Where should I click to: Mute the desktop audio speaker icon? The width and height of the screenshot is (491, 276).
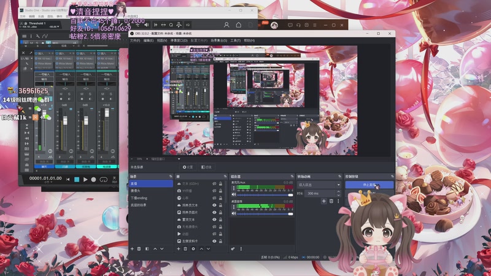[234, 213]
